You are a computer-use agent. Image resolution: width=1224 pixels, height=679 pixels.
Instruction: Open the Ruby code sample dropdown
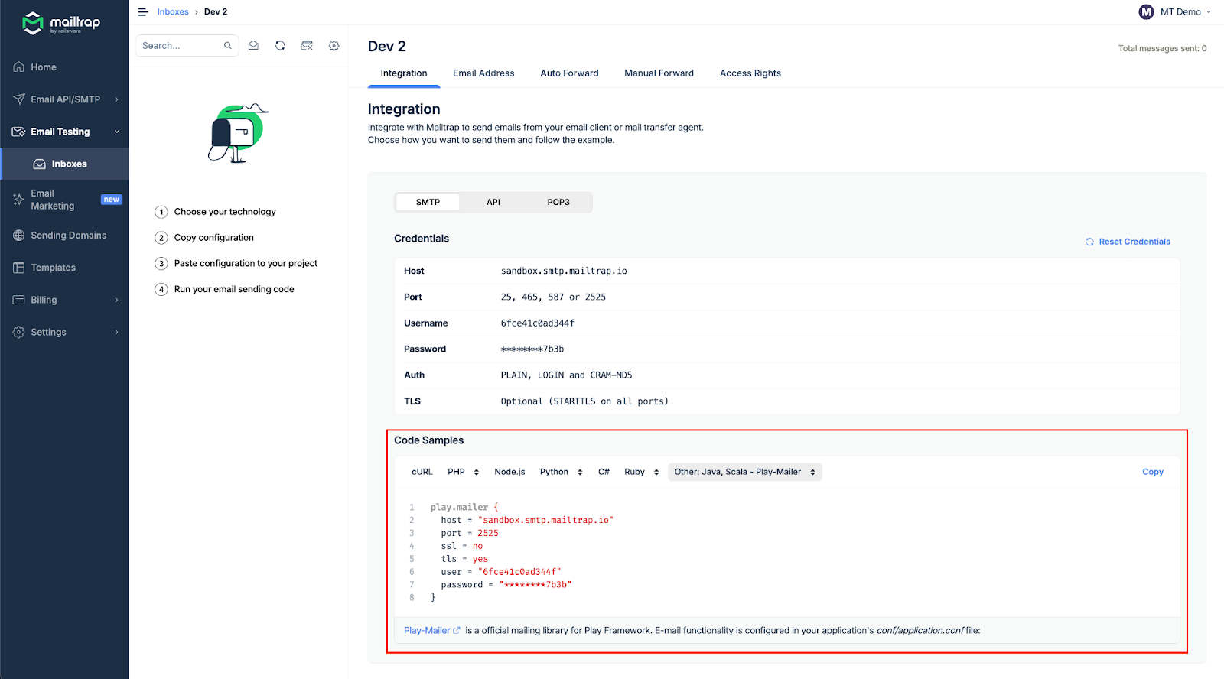coord(642,472)
